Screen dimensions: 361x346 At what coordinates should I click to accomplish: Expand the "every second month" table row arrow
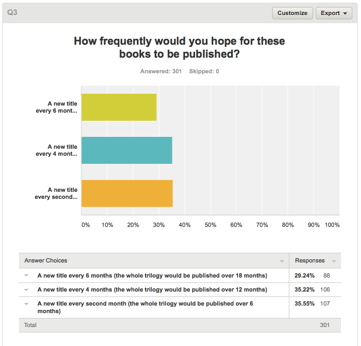(26, 304)
